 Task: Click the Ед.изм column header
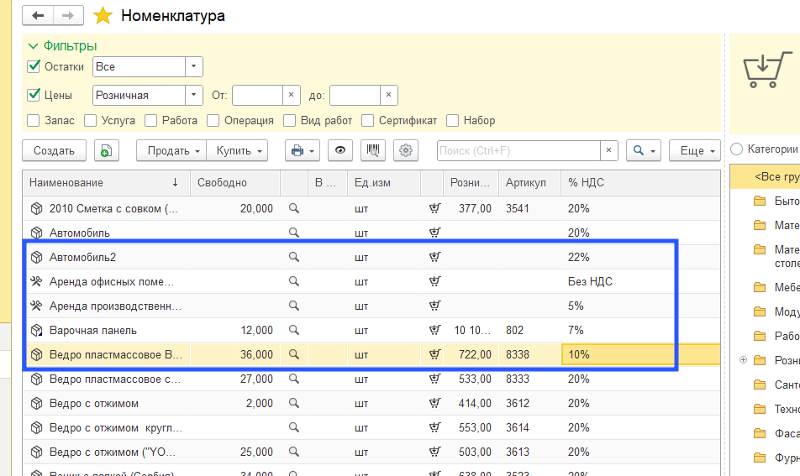(x=384, y=182)
